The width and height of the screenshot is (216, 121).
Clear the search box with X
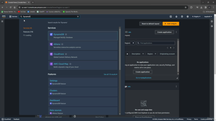[x=78, y=16]
